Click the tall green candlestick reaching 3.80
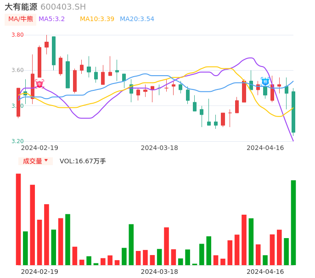315x278 pixels. 54,50
